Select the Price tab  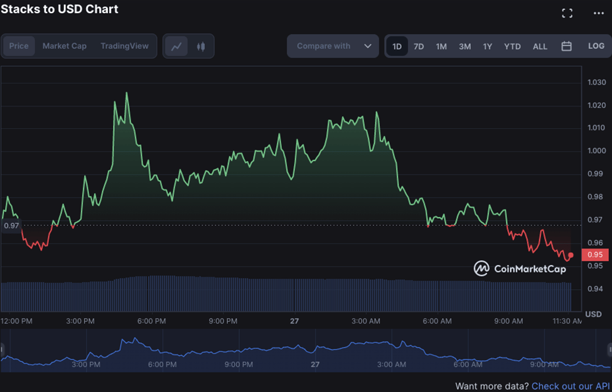pyautogui.click(x=19, y=46)
